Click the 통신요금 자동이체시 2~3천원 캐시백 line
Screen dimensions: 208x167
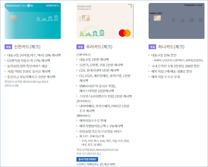coord(31,77)
